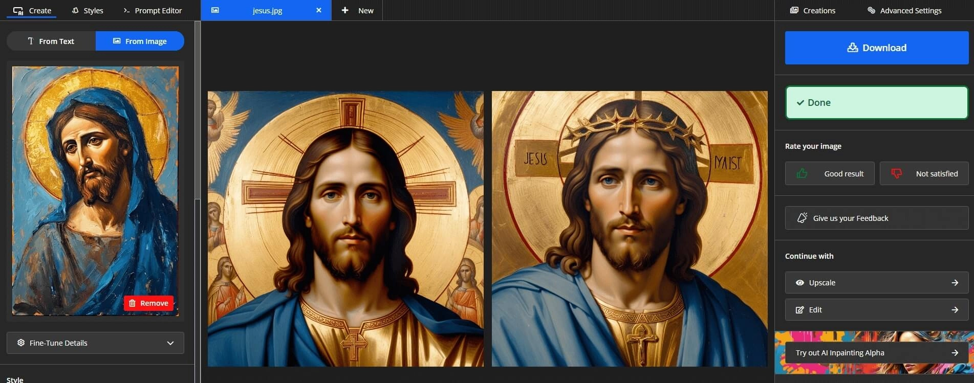
Task: Click the From Text T icon
Action: 31,41
